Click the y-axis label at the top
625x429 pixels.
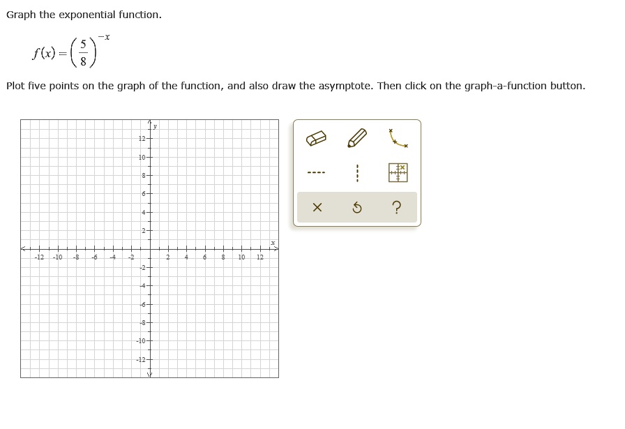pos(155,126)
